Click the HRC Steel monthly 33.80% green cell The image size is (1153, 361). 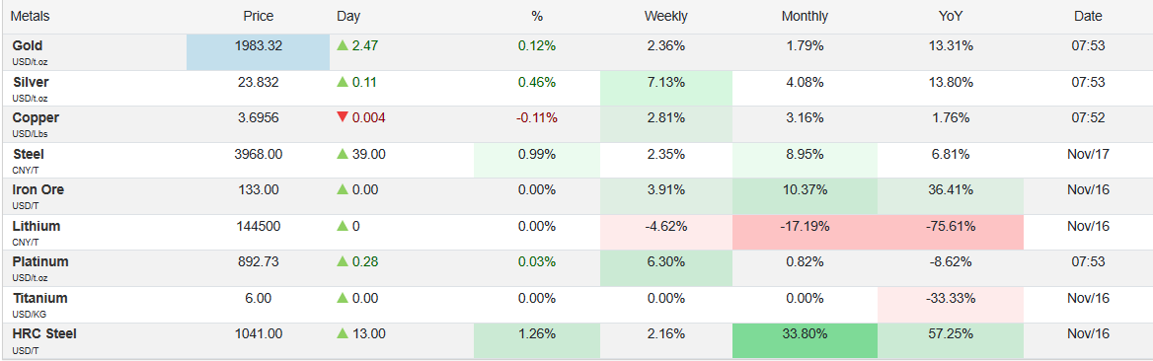point(805,341)
